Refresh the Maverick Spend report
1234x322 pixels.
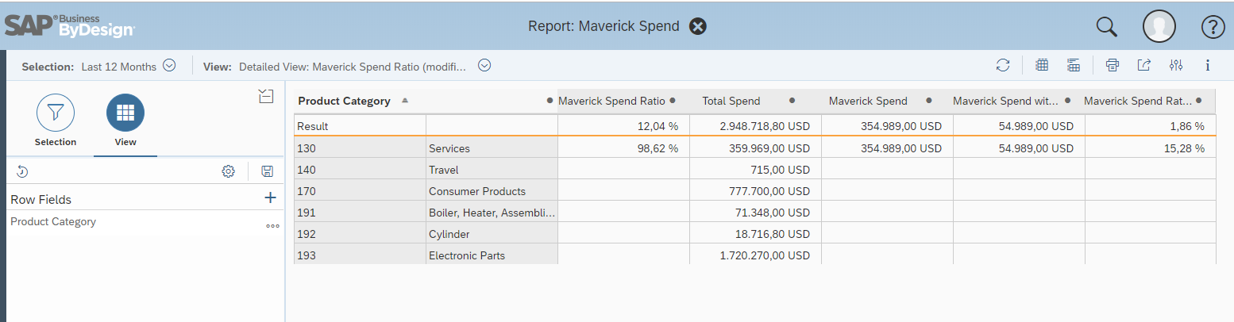coord(1003,66)
